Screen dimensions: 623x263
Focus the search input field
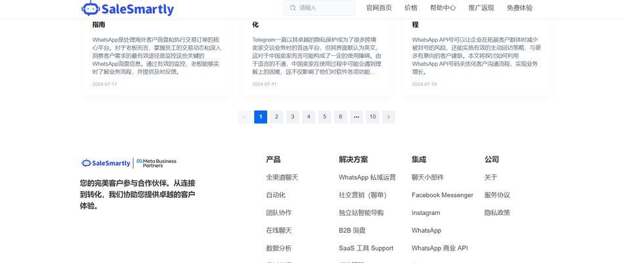click(325, 8)
